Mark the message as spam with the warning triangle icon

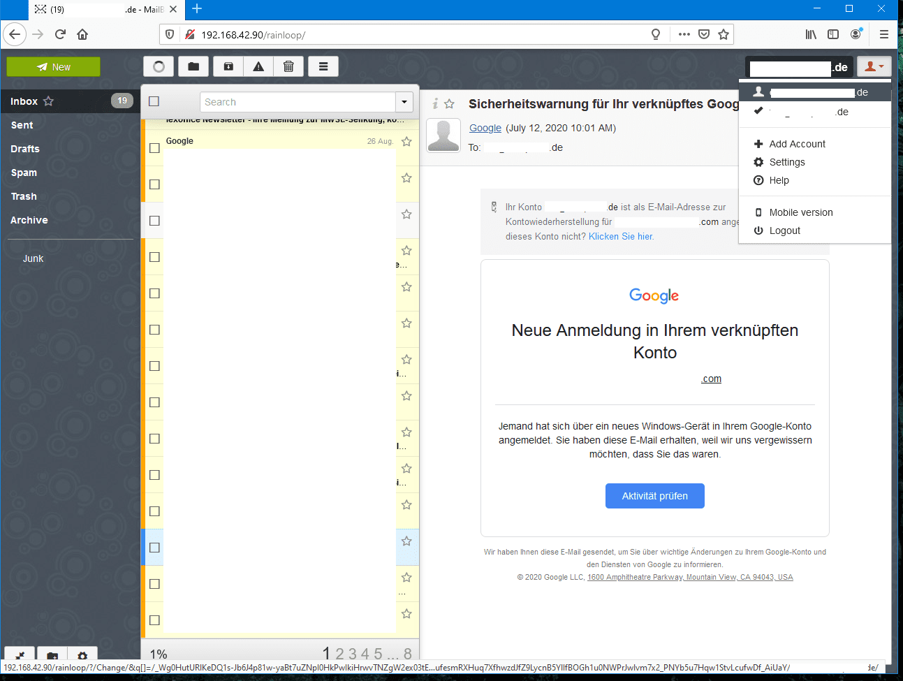pyautogui.click(x=258, y=66)
